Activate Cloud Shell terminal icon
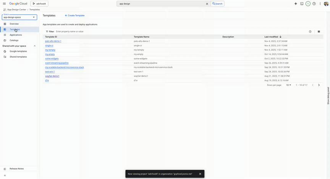This screenshot has height=179, width=330. (302, 4)
